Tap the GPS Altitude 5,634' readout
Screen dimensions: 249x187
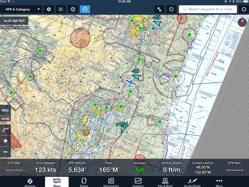(77, 167)
